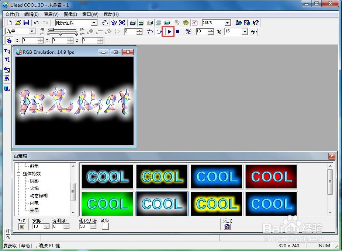Collapse the 整体特效 tree node
This screenshot has height=251, width=342.
pos(18,174)
